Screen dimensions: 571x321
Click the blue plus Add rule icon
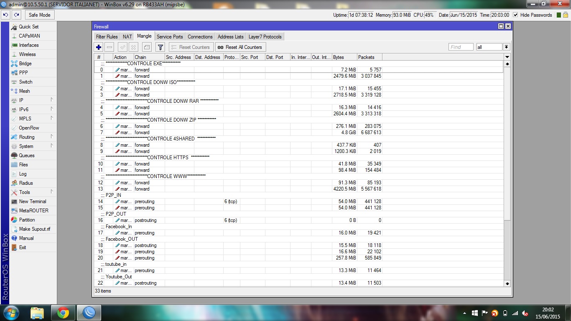tap(99, 47)
